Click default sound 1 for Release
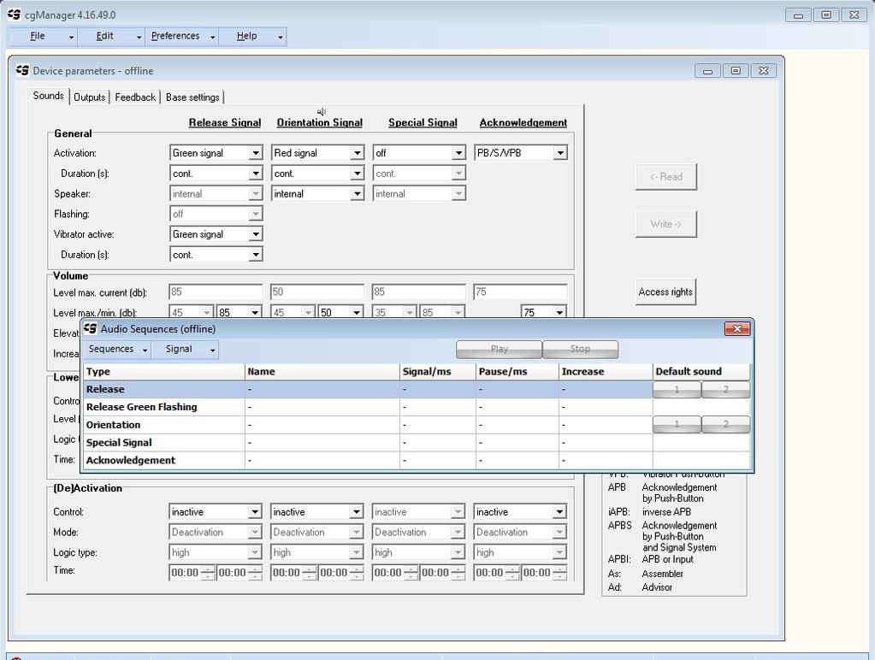 point(677,389)
